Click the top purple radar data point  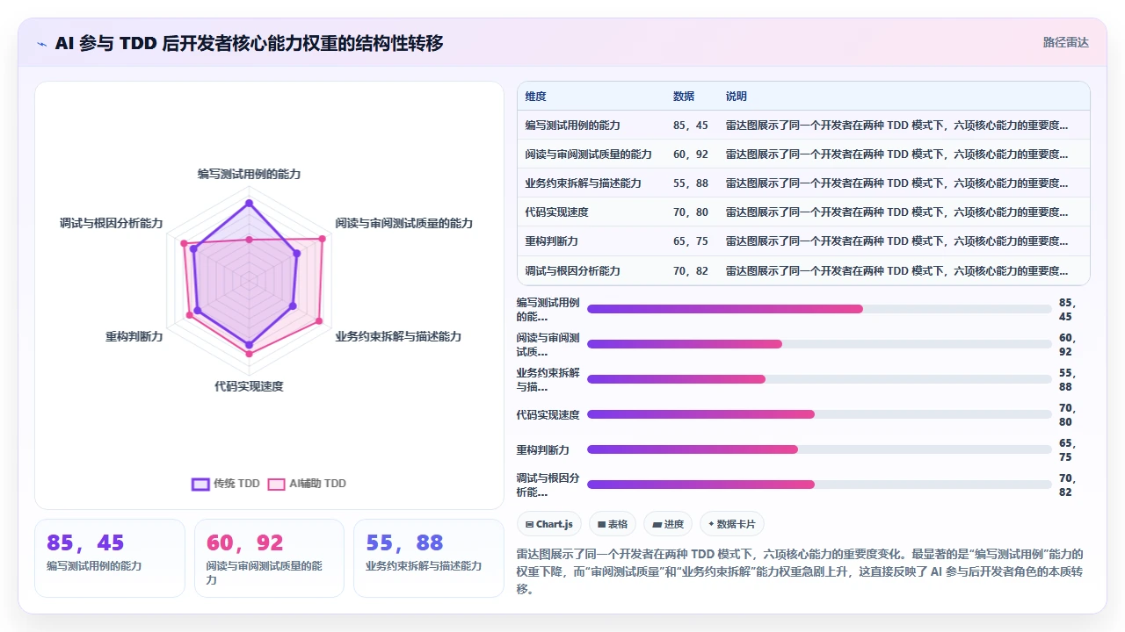(249, 203)
